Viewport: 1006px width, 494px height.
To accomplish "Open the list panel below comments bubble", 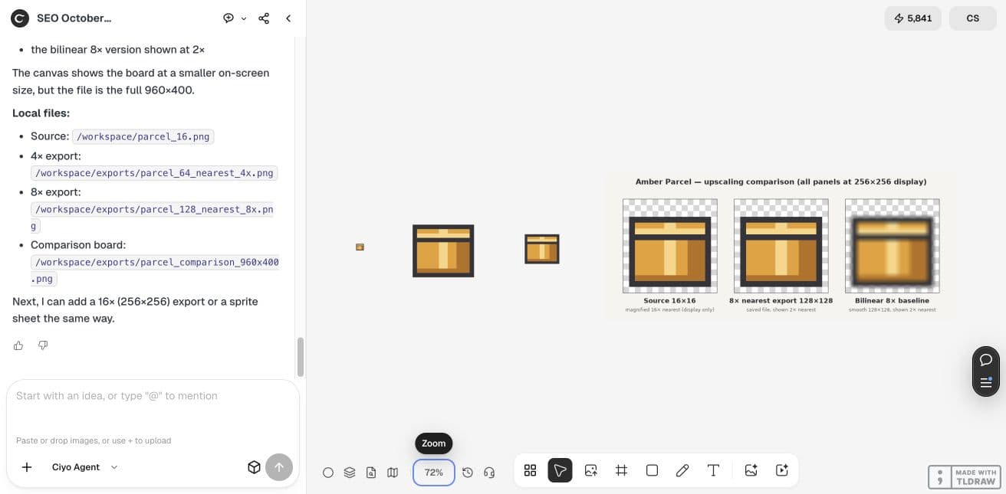I will tap(986, 382).
